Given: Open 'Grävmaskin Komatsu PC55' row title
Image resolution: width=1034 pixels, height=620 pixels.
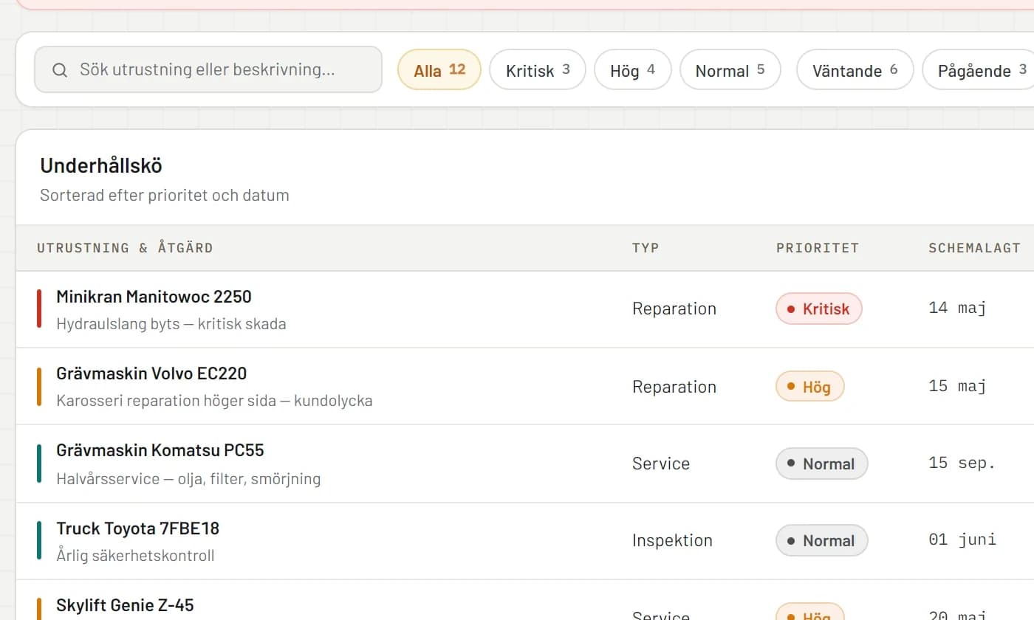Looking at the screenshot, I should pyautogui.click(x=160, y=450).
